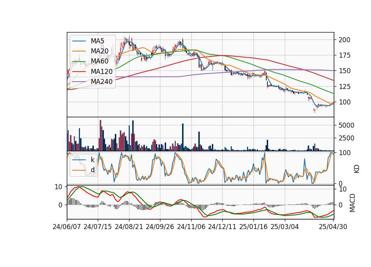Screen dimensions: 371x267
Task: Click the 5000 volume axis value
Action: [346, 125]
